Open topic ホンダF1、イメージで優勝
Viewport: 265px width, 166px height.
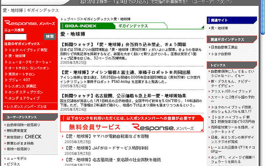pyautogui.click(x=233, y=159)
